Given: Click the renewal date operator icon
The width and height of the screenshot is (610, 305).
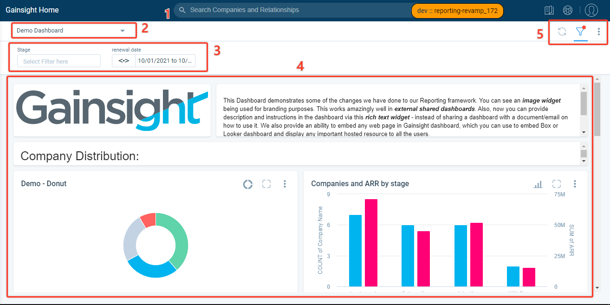Looking at the screenshot, I should click(123, 61).
